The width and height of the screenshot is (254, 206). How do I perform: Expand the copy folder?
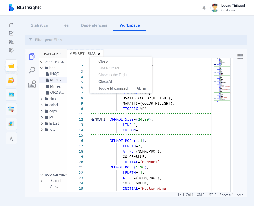coord(42,111)
